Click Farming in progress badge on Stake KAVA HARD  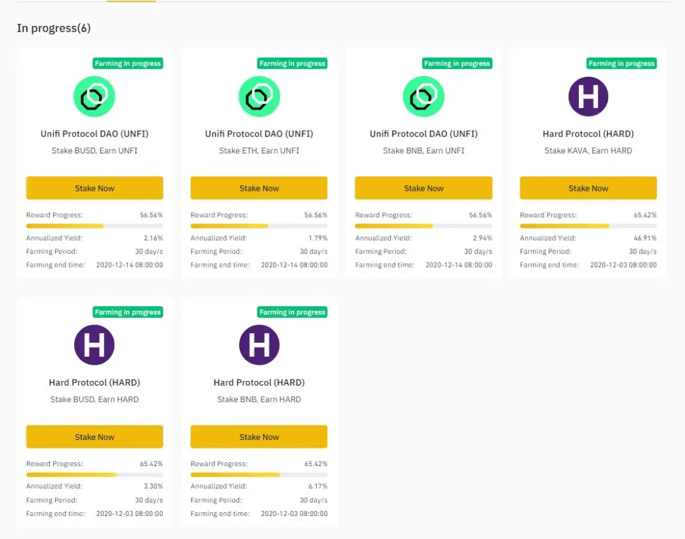pos(621,64)
